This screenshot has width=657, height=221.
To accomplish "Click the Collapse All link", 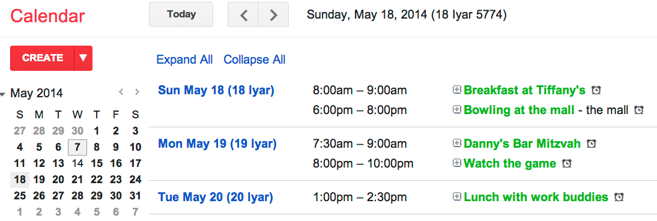I will click(255, 59).
